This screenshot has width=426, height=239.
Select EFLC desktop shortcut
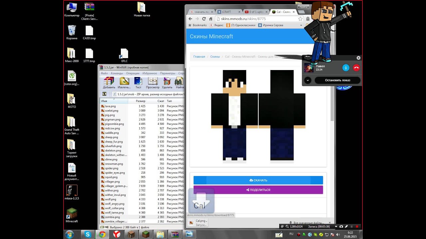click(x=124, y=55)
